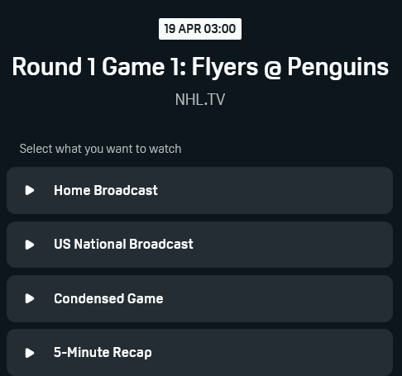Open the Condensed Game label
Screen dimensions: 402x376
(x=108, y=298)
